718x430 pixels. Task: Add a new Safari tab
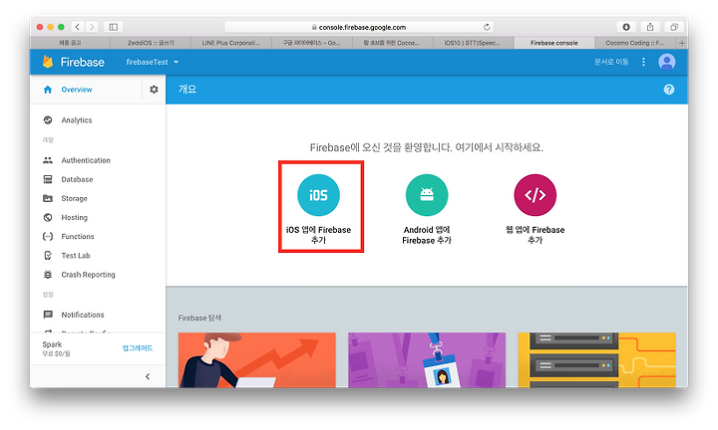click(x=682, y=43)
